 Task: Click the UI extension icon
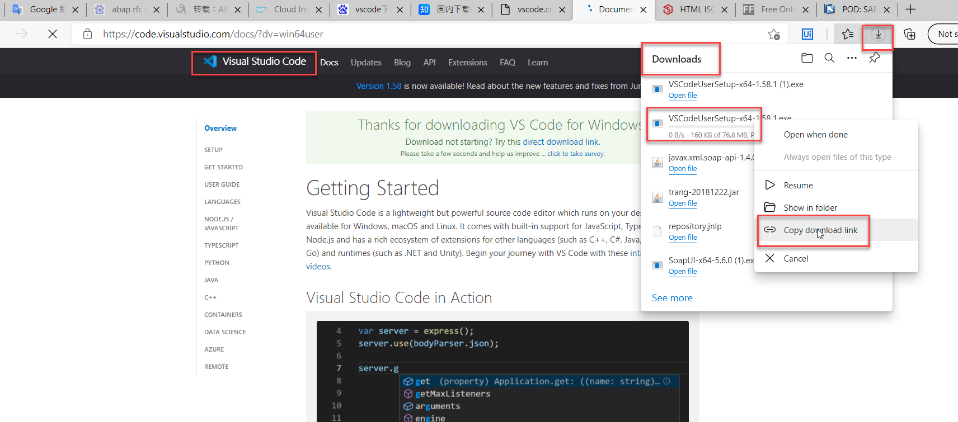(807, 34)
